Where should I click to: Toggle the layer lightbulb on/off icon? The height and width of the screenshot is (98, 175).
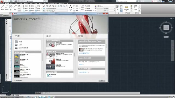tap(47, 11)
